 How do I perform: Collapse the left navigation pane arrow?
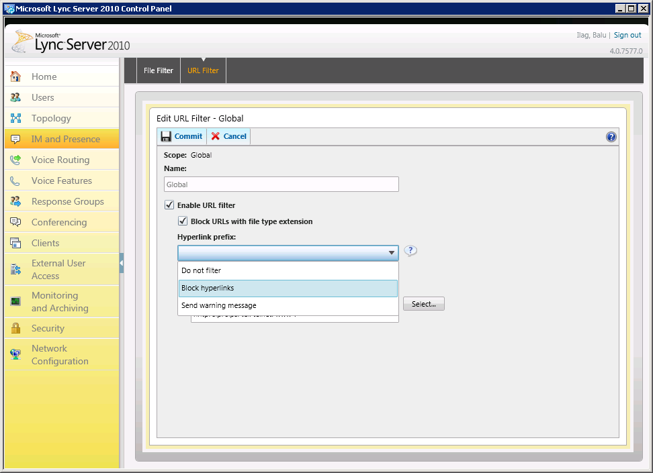pos(121,263)
